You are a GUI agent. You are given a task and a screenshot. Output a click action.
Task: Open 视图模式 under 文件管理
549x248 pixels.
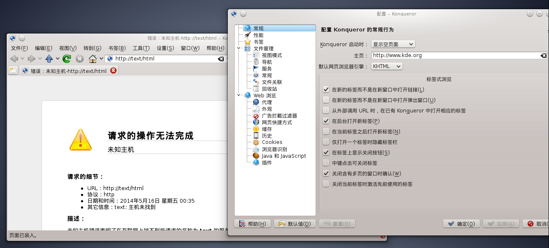272,55
